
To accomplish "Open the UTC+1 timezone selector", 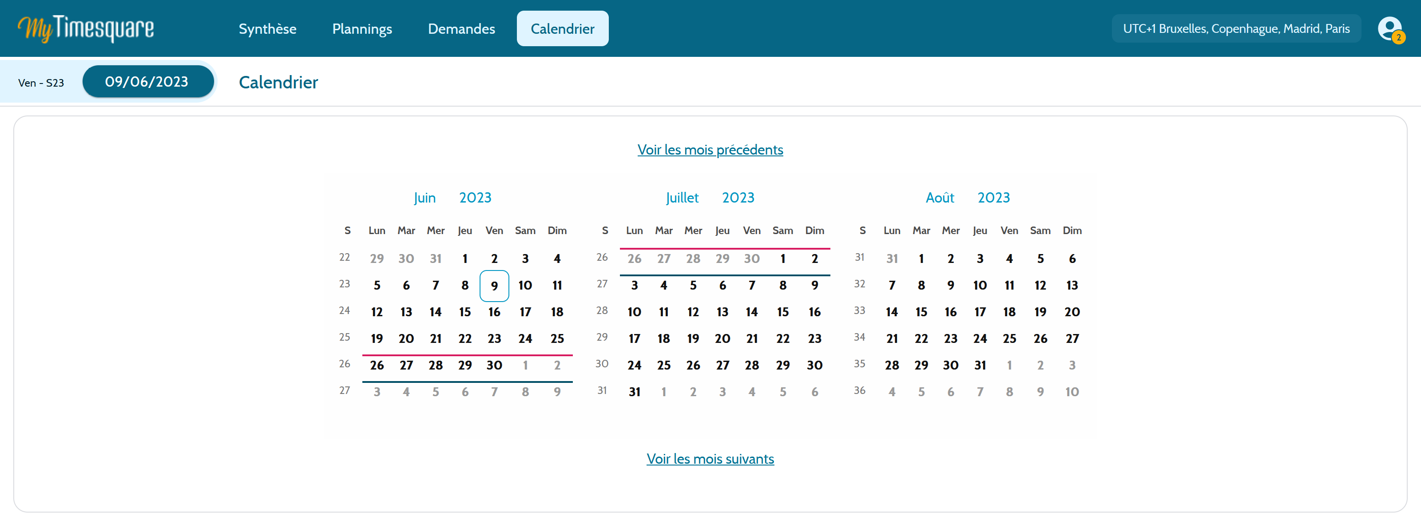I will pos(1236,29).
